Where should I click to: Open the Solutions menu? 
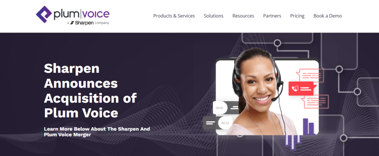(214, 16)
